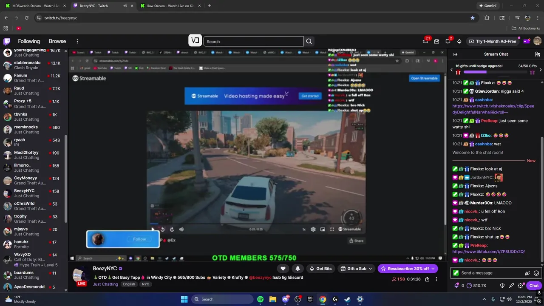Open the YouTube bookmark icon
Image resolution: width=544 pixels, height=306 pixels.
click(19, 28)
